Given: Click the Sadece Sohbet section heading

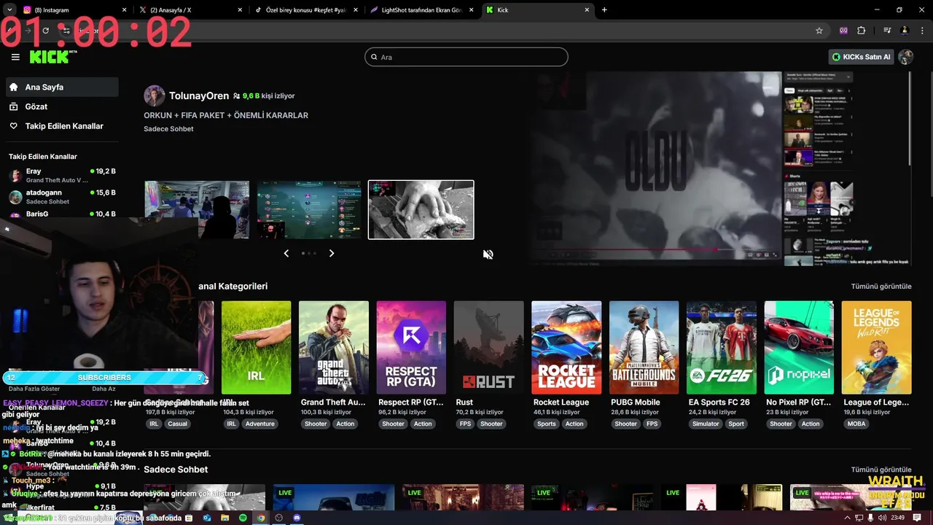Looking at the screenshot, I should (176, 470).
